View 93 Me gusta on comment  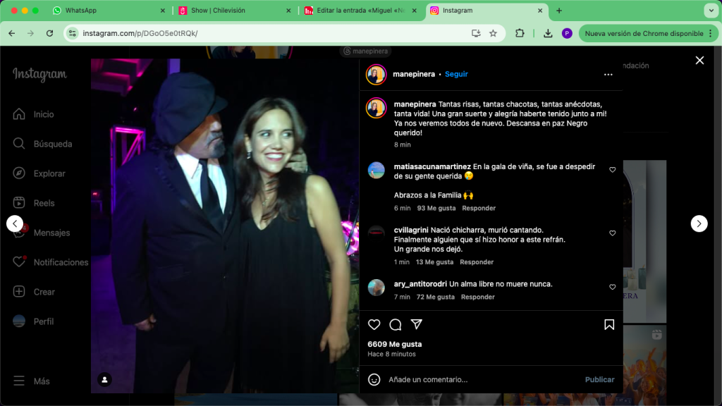[x=436, y=208]
